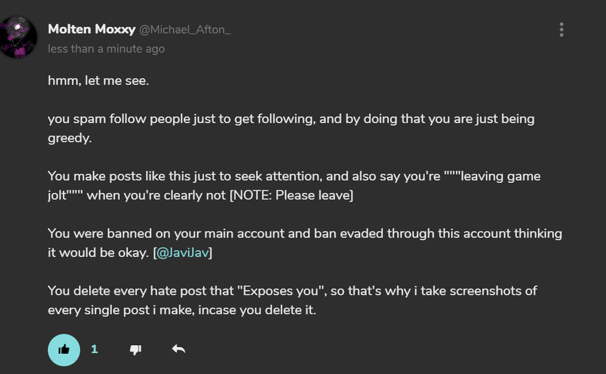
Task: Reply to Molten Moxxy's comment
Action: [178, 349]
